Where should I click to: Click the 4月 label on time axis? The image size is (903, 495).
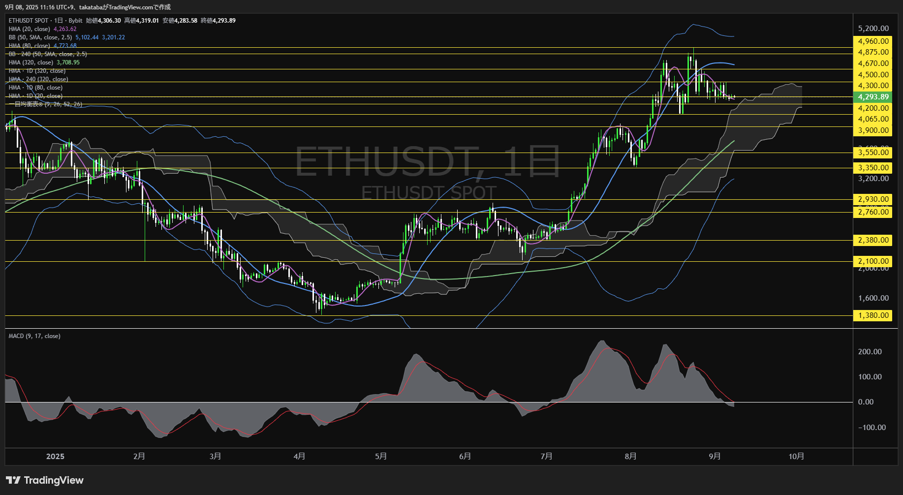[x=299, y=457]
